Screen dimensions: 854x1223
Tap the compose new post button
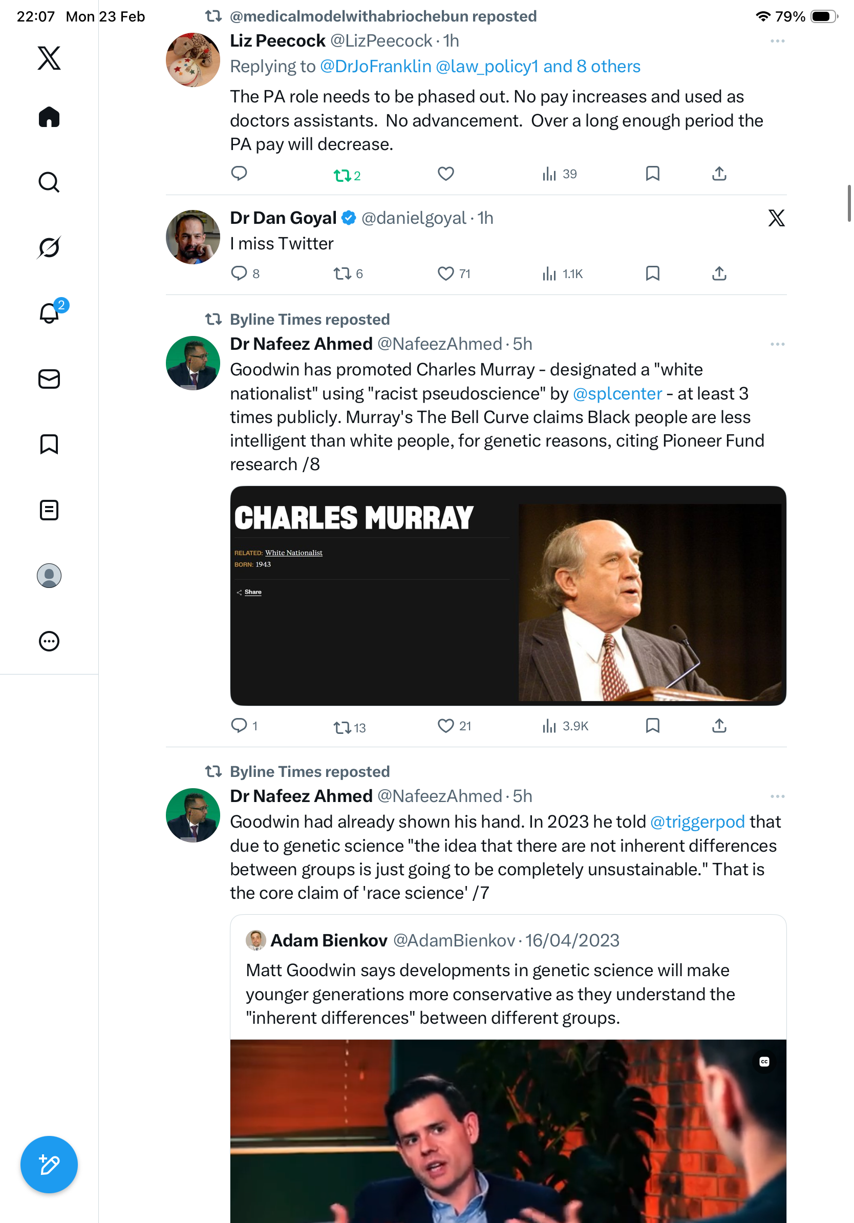[x=49, y=1165]
